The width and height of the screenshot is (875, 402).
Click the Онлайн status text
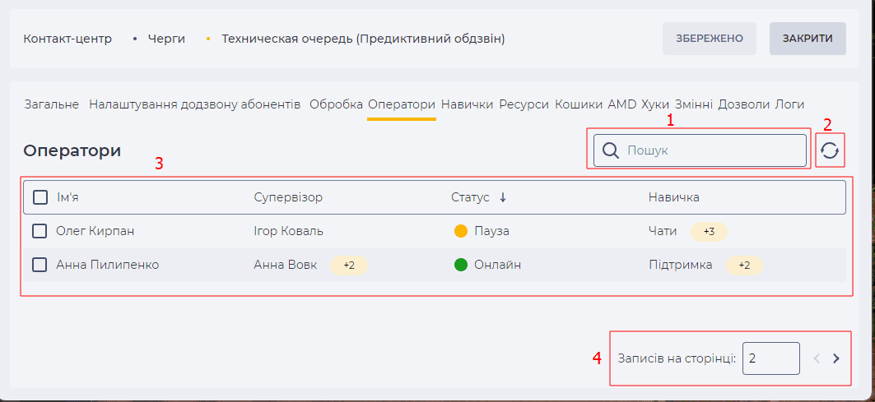coord(498,265)
